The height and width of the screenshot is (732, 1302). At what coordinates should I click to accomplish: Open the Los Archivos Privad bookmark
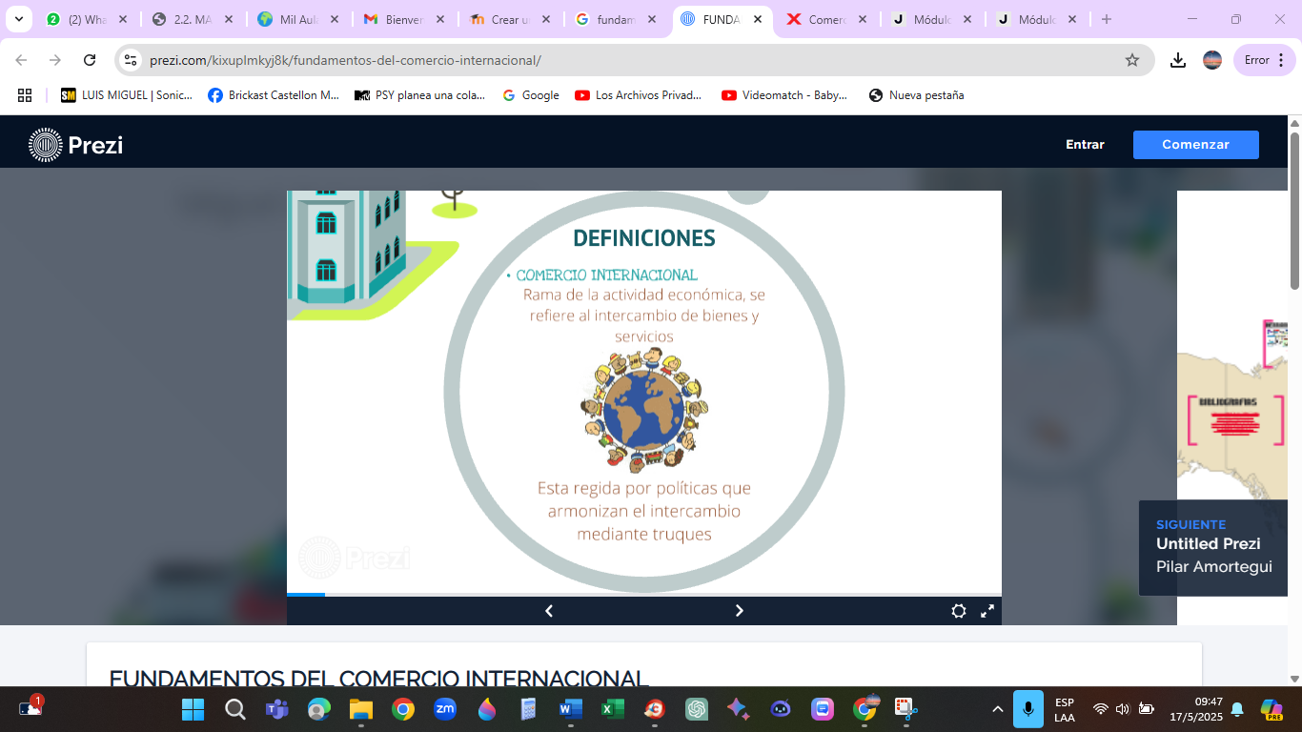click(639, 95)
